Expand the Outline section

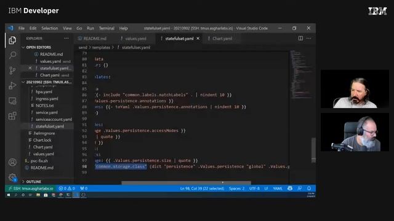pos(31,182)
